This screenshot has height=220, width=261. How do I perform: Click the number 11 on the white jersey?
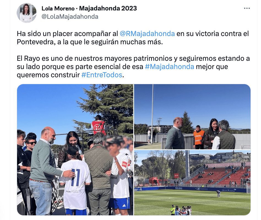(75, 177)
